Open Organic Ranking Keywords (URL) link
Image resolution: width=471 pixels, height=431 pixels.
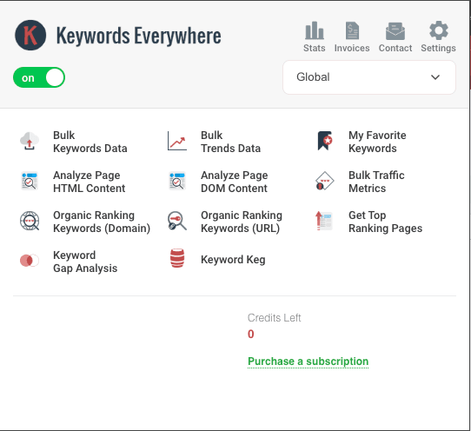point(242,222)
